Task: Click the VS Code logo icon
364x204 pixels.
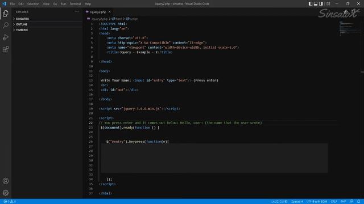Action: tap(5, 4)
